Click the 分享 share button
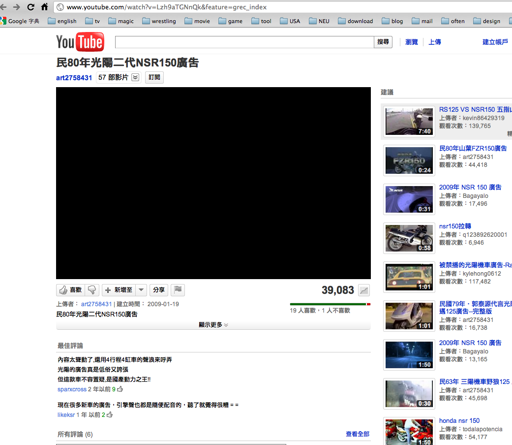Image resolution: width=512 pixels, height=445 pixels. pyautogui.click(x=158, y=290)
